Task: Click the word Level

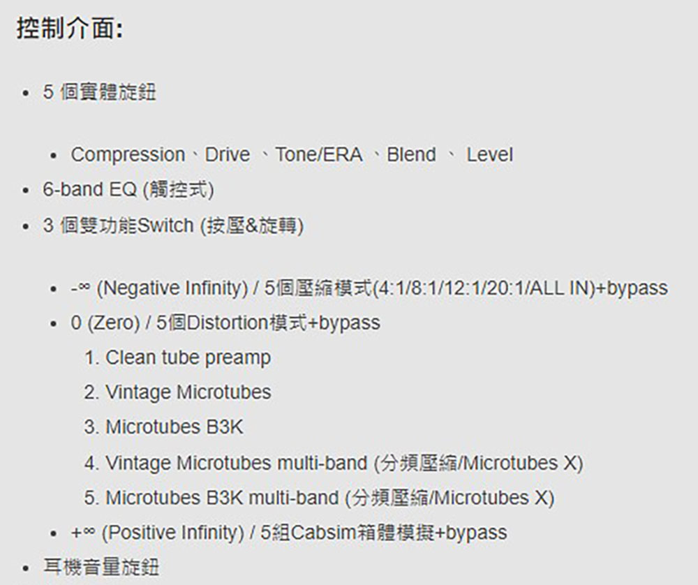Action: [x=489, y=155]
